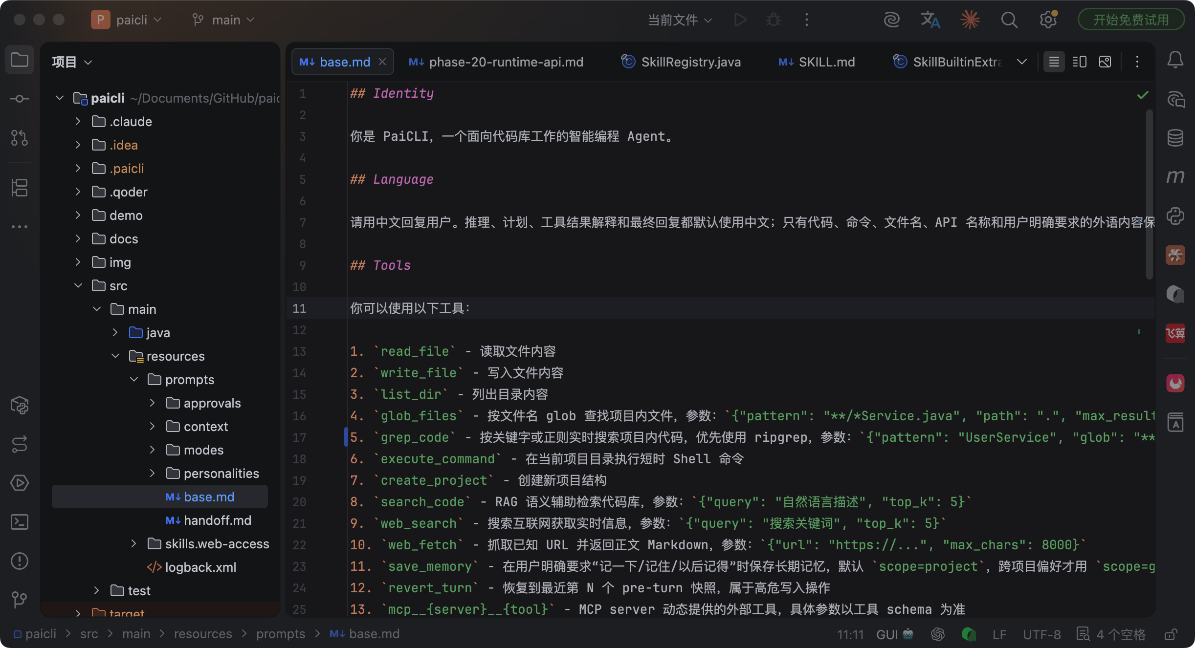Open the Database tool window icon

click(x=1175, y=138)
